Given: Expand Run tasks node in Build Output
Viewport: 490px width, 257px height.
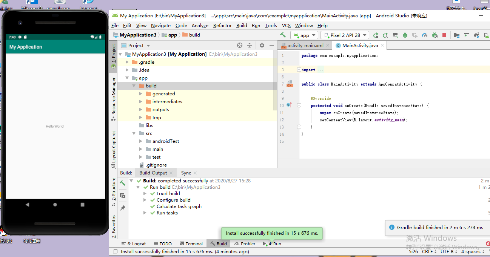Looking at the screenshot, I should pyautogui.click(x=145, y=213).
